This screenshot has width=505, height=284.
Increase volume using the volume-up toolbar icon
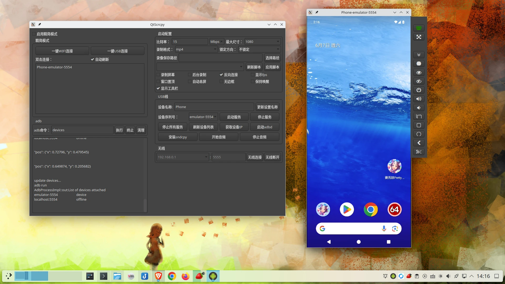coord(419,99)
